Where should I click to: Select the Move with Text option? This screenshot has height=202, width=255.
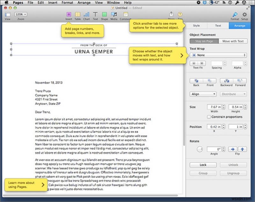click(x=233, y=41)
